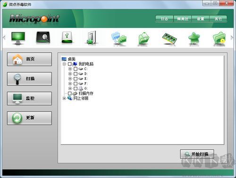
Task: Maximize the 微点杀毒软件 window
Action: [x=215, y=3]
